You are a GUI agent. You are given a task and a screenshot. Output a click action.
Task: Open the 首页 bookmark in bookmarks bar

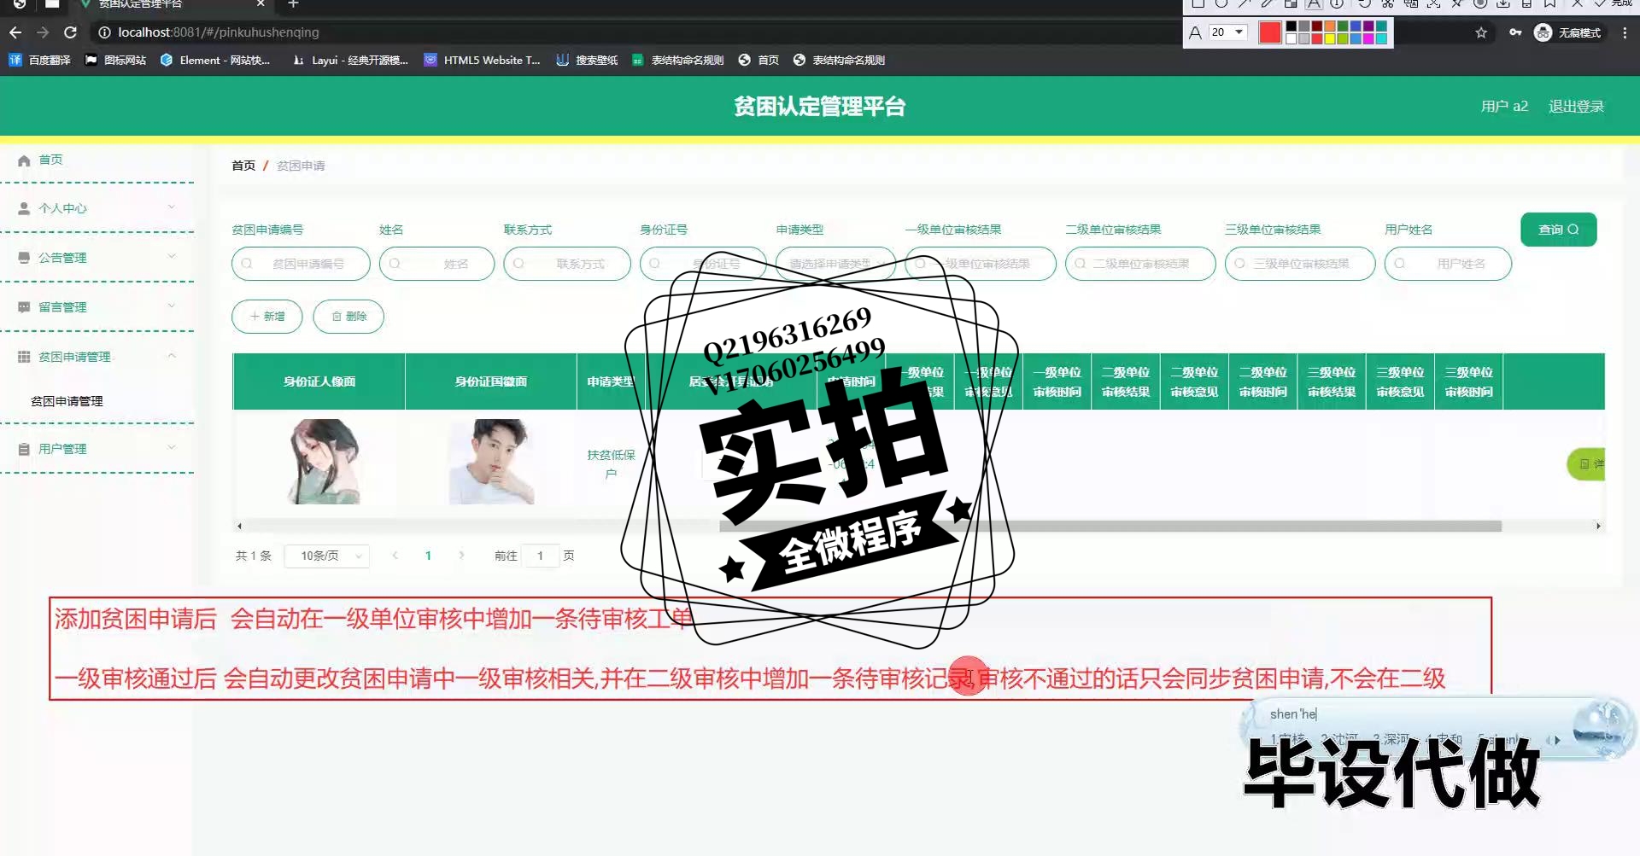tap(758, 60)
